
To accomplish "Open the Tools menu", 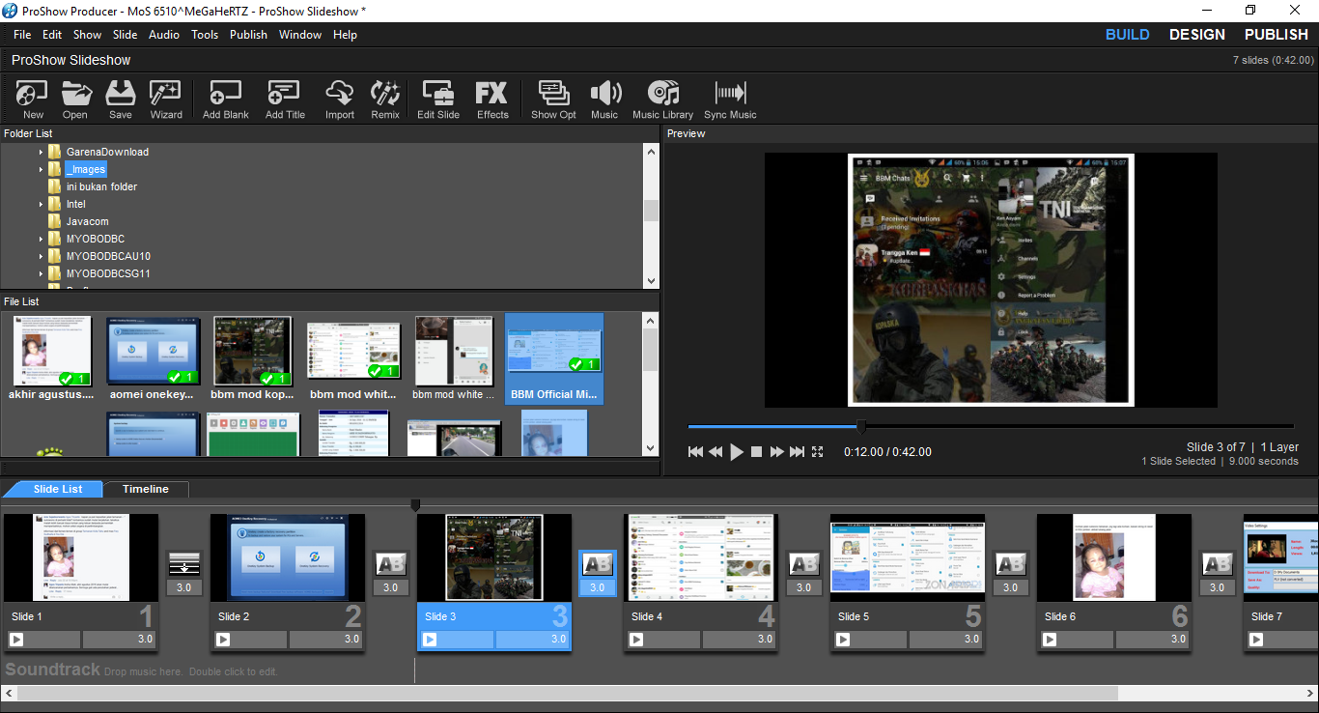I will click(x=205, y=35).
